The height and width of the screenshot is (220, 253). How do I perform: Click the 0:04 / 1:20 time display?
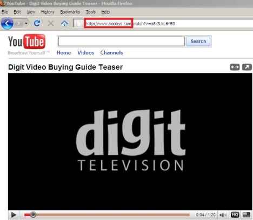tap(205, 215)
